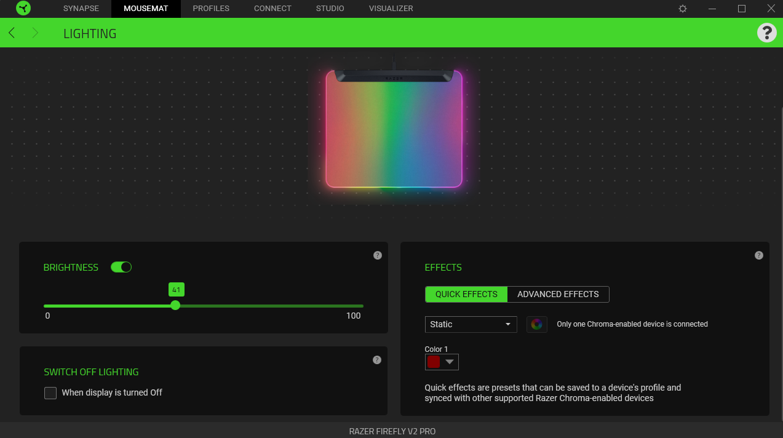
Task: Click the 'Razer Firefly V2 Pro' device name
Action: [392, 431]
